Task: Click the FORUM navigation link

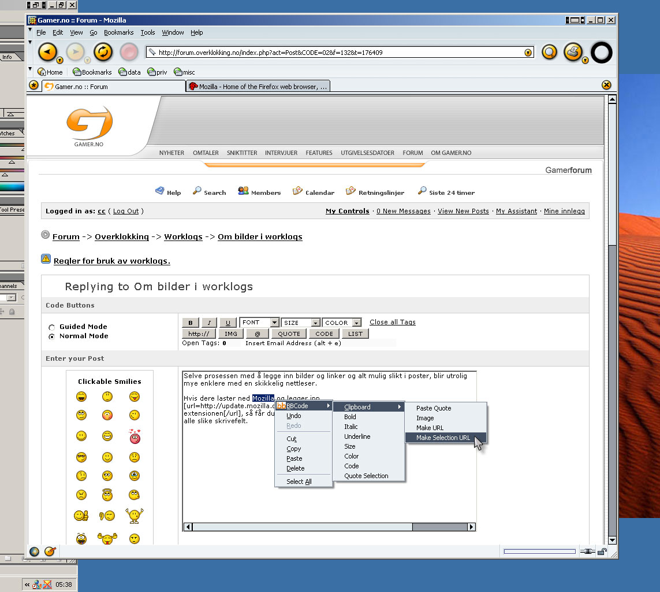Action: coord(412,153)
